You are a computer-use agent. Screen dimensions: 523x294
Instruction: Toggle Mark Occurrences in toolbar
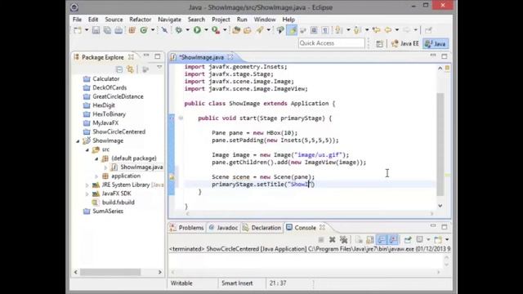pyautogui.click(x=292, y=30)
